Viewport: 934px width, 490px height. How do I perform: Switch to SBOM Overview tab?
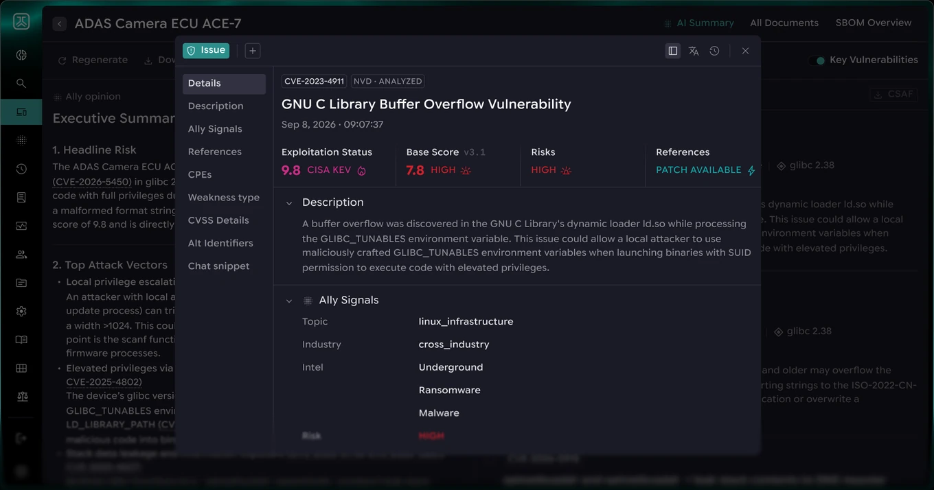(874, 23)
